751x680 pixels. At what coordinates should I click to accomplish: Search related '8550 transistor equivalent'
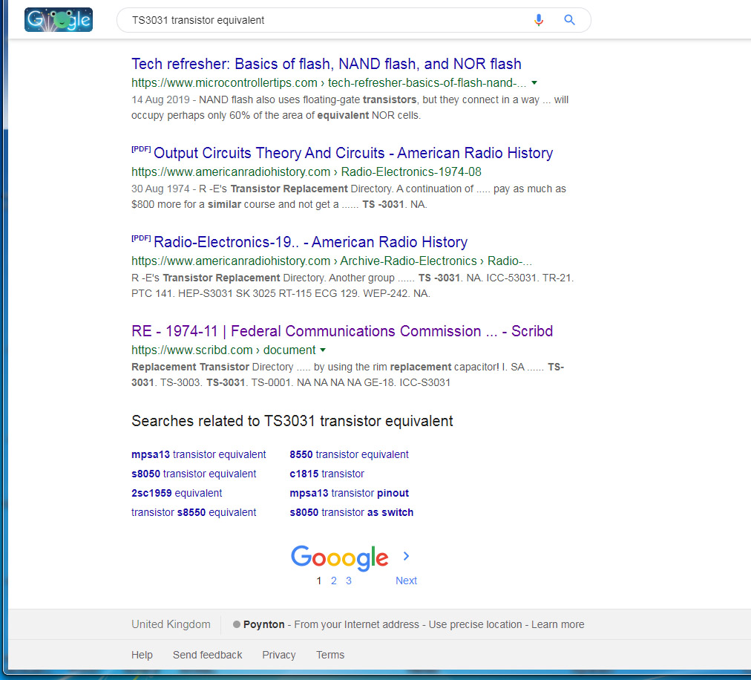[350, 454]
